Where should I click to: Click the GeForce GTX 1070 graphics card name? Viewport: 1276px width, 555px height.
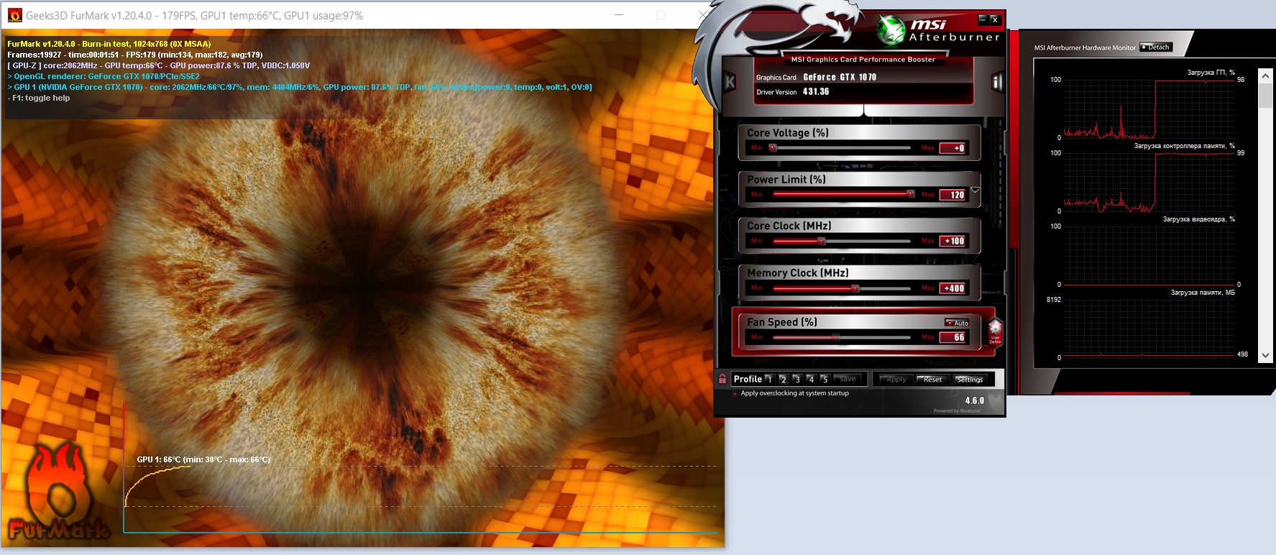point(840,77)
